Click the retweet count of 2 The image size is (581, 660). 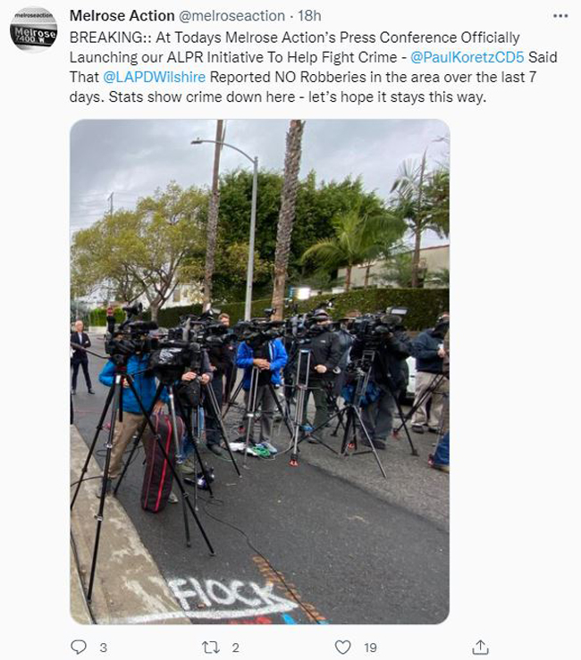(235, 647)
